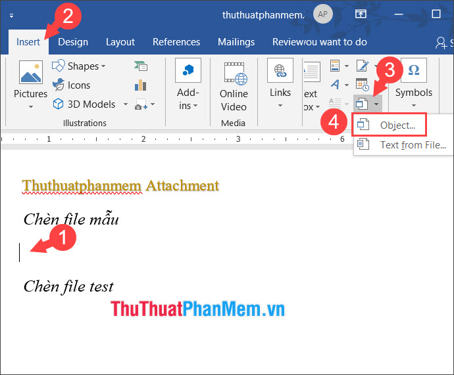Click the Thuthuatphanmem Attachment heading
This screenshot has height=375, width=454.
120,185
